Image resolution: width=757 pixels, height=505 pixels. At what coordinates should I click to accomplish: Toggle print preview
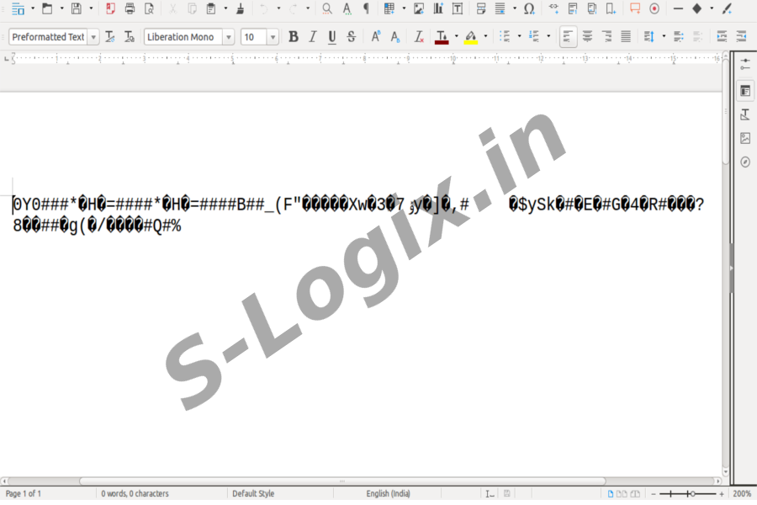149,8
